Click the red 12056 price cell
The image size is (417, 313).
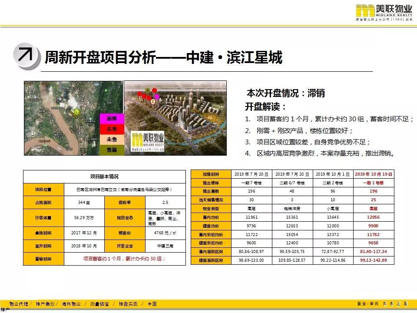(374, 217)
